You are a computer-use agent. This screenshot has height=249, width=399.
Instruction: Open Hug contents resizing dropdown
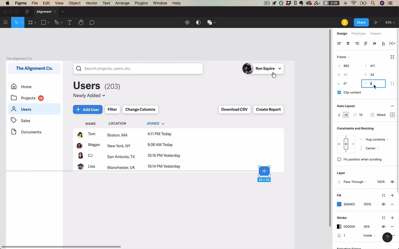tap(377, 139)
